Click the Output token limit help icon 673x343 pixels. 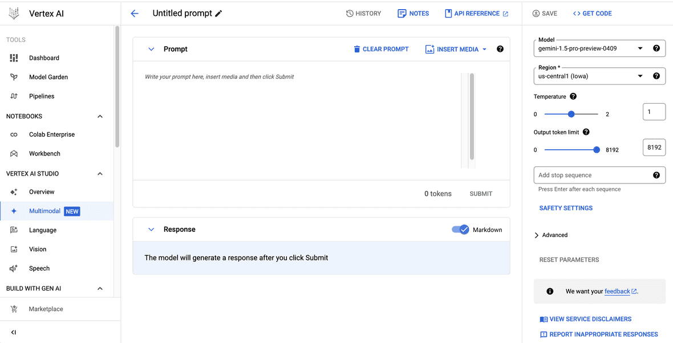(x=586, y=132)
